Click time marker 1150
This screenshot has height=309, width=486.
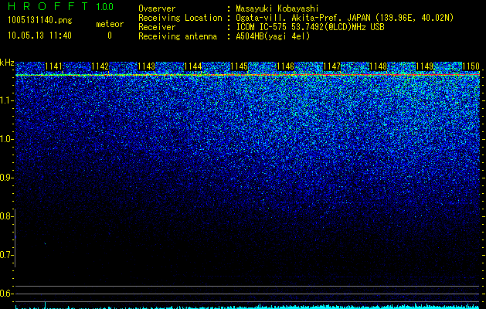tap(471, 66)
